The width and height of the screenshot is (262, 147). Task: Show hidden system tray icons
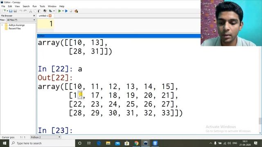click(211, 143)
